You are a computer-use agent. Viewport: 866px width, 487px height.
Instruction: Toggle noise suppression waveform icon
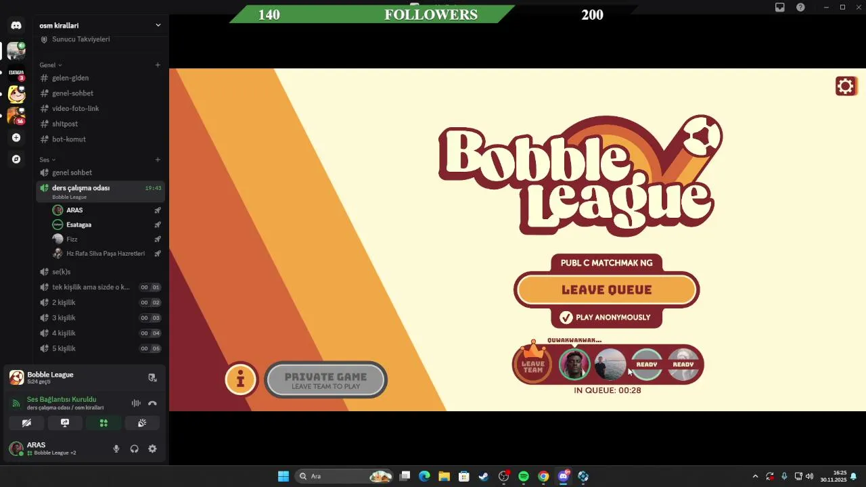[x=136, y=403]
